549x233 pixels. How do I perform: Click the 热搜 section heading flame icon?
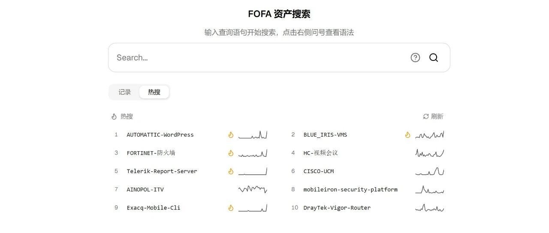click(114, 116)
